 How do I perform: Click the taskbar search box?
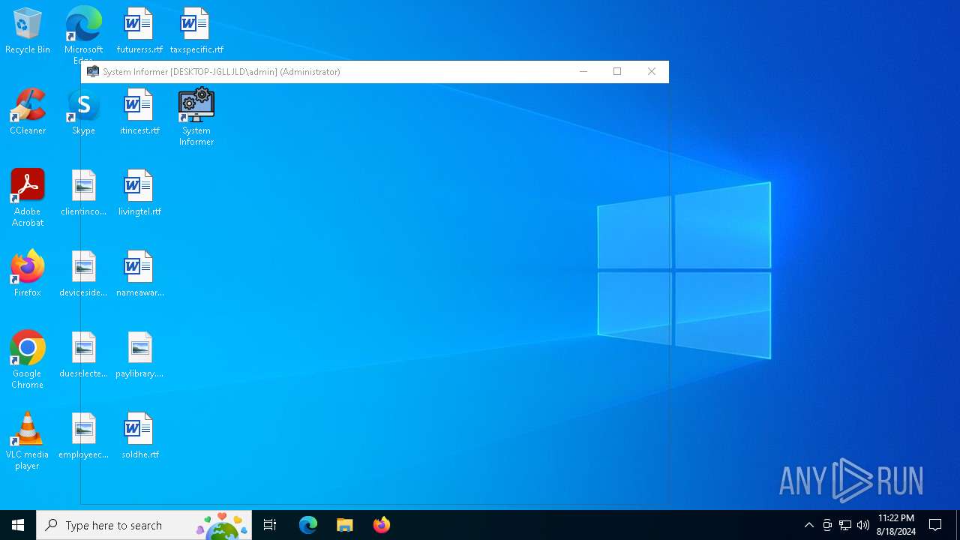[x=145, y=525]
